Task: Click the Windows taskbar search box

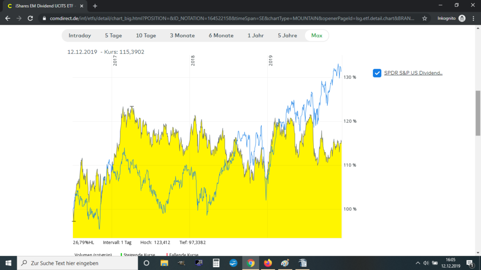Action: tap(78, 263)
